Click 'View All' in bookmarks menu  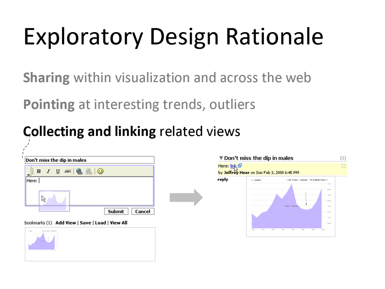118,223
